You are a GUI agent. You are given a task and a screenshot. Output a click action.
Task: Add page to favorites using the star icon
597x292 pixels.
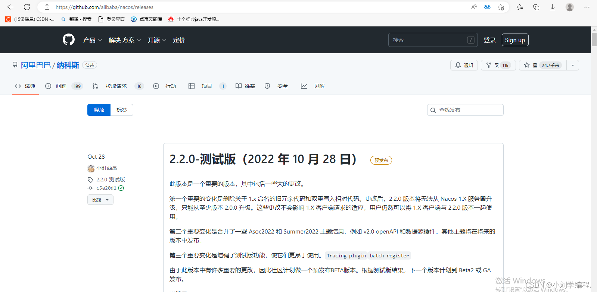coord(501,7)
